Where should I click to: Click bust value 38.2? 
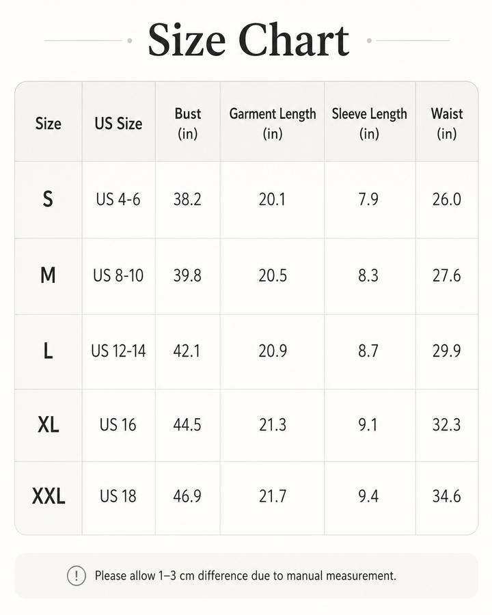pos(187,200)
